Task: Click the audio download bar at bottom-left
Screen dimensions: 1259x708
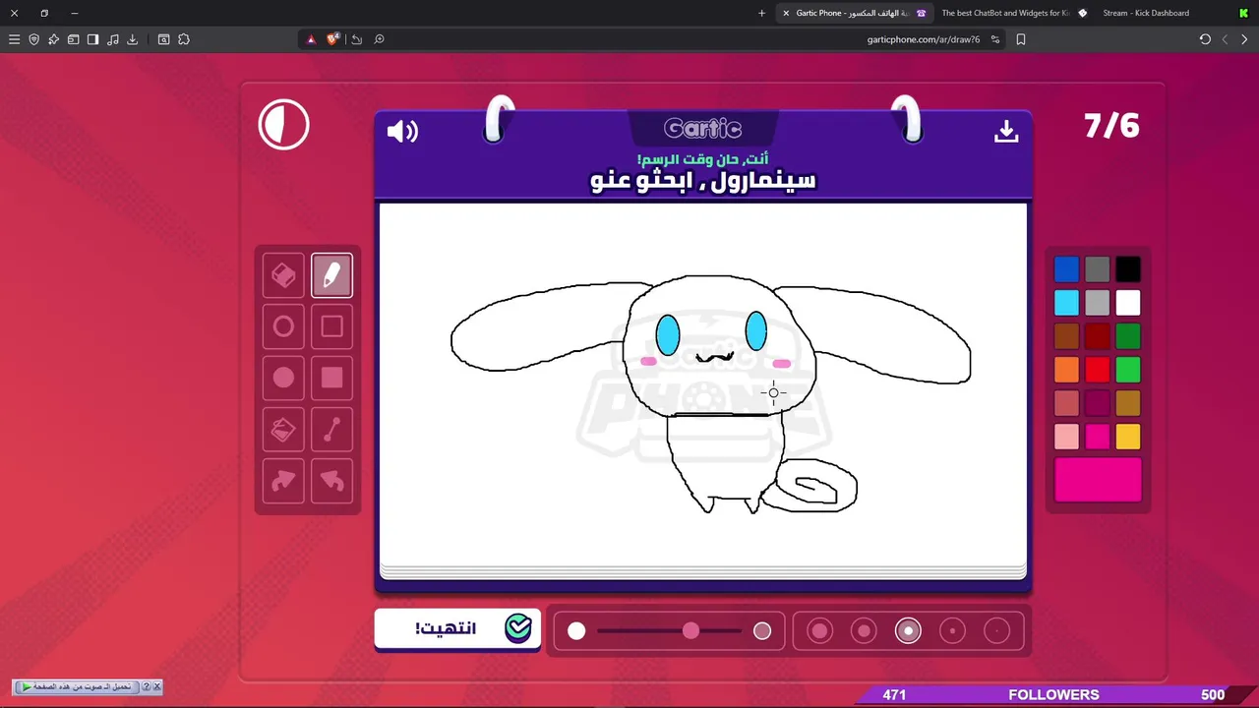Action: (x=88, y=686)
